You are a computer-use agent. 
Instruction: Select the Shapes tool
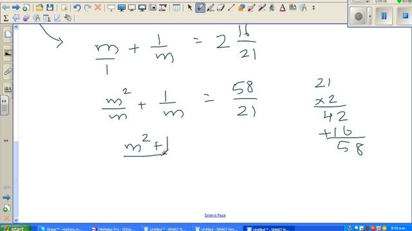[x=241, y=8]
